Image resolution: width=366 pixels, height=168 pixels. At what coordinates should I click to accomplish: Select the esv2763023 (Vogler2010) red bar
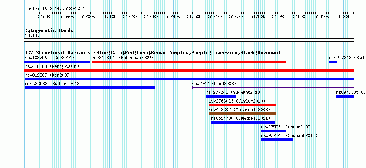[242, 105]
